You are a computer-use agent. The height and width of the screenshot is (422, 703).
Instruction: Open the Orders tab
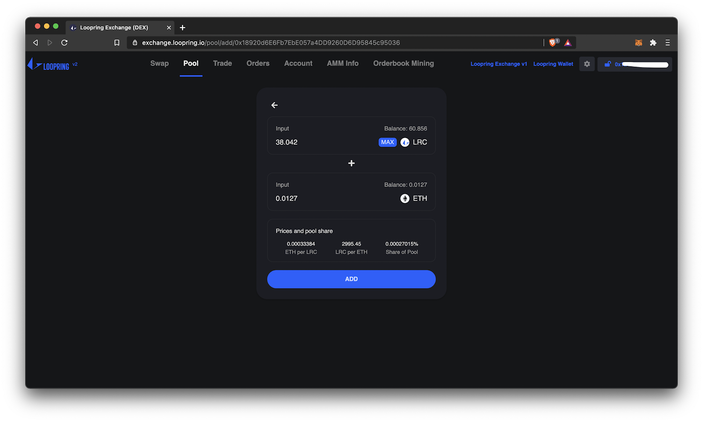point(258,63)
